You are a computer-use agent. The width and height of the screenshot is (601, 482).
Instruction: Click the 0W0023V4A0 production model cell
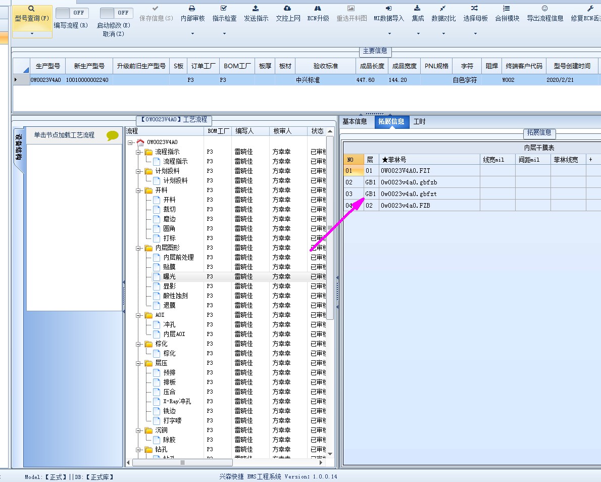pyautogui.click(x=48, y=80)
